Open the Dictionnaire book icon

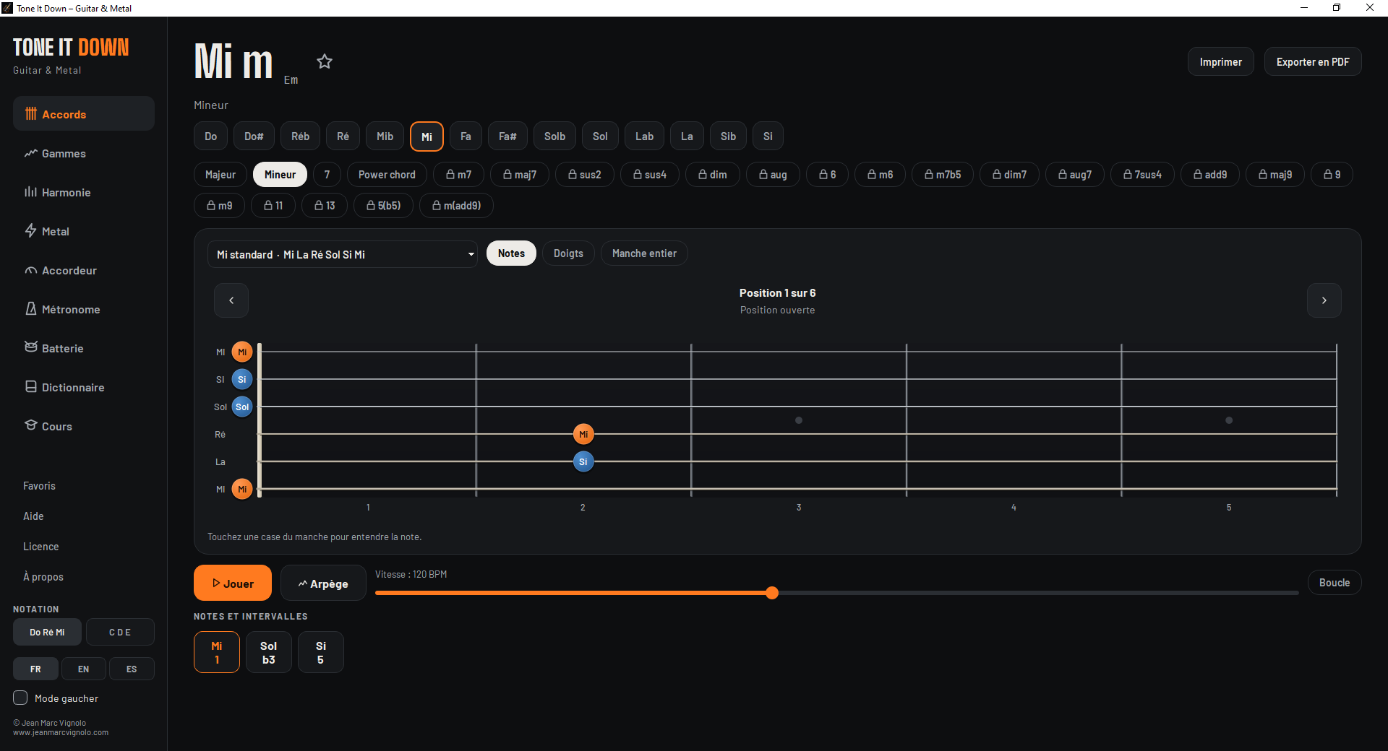click(31, 386)
